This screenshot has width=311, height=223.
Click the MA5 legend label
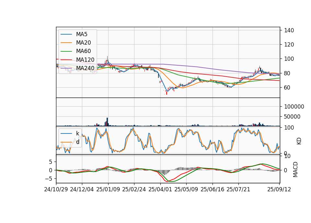(82, 34)
